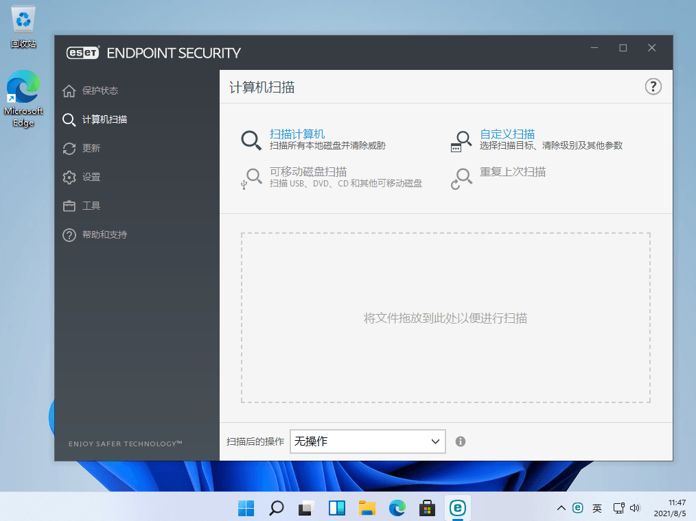This screenshot has height=521, width=696.
Task: Click the home icon for 保护状态
Action: 69,90
